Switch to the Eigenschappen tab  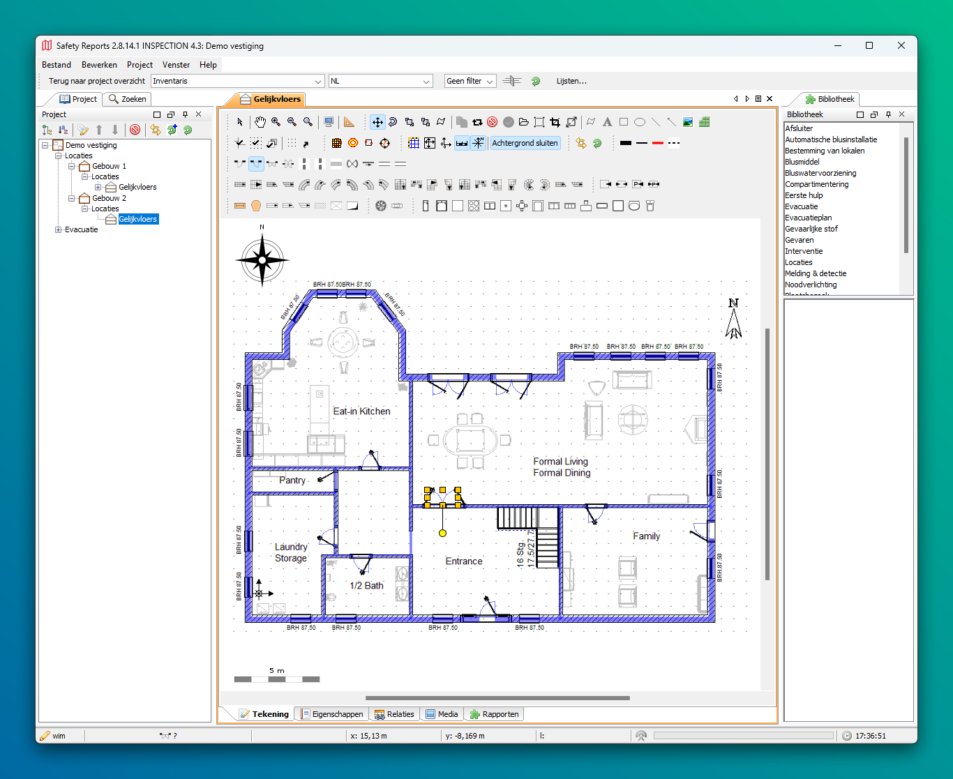pos(332,714)
